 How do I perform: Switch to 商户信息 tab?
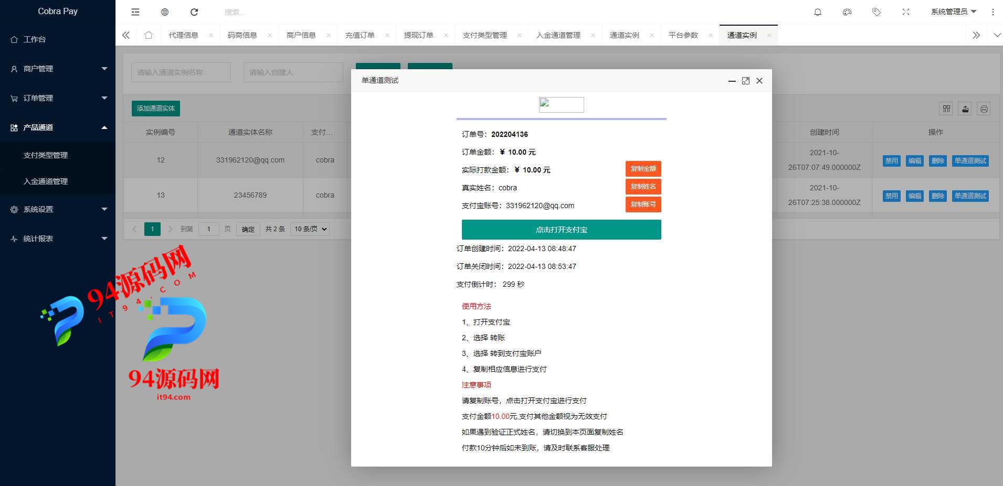(x=301, y=35)
